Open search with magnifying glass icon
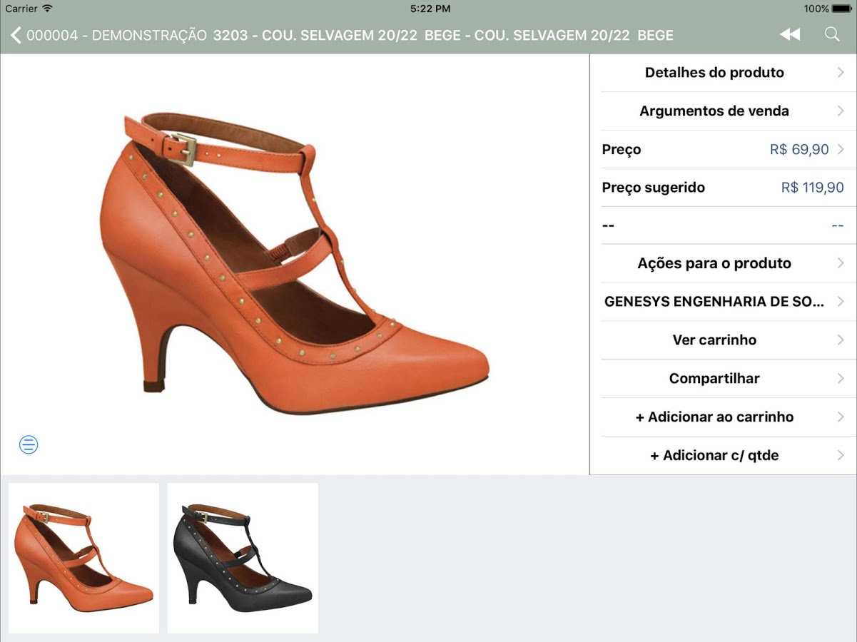The width and height of the screenshot is (857, 642). coord(832,34)
